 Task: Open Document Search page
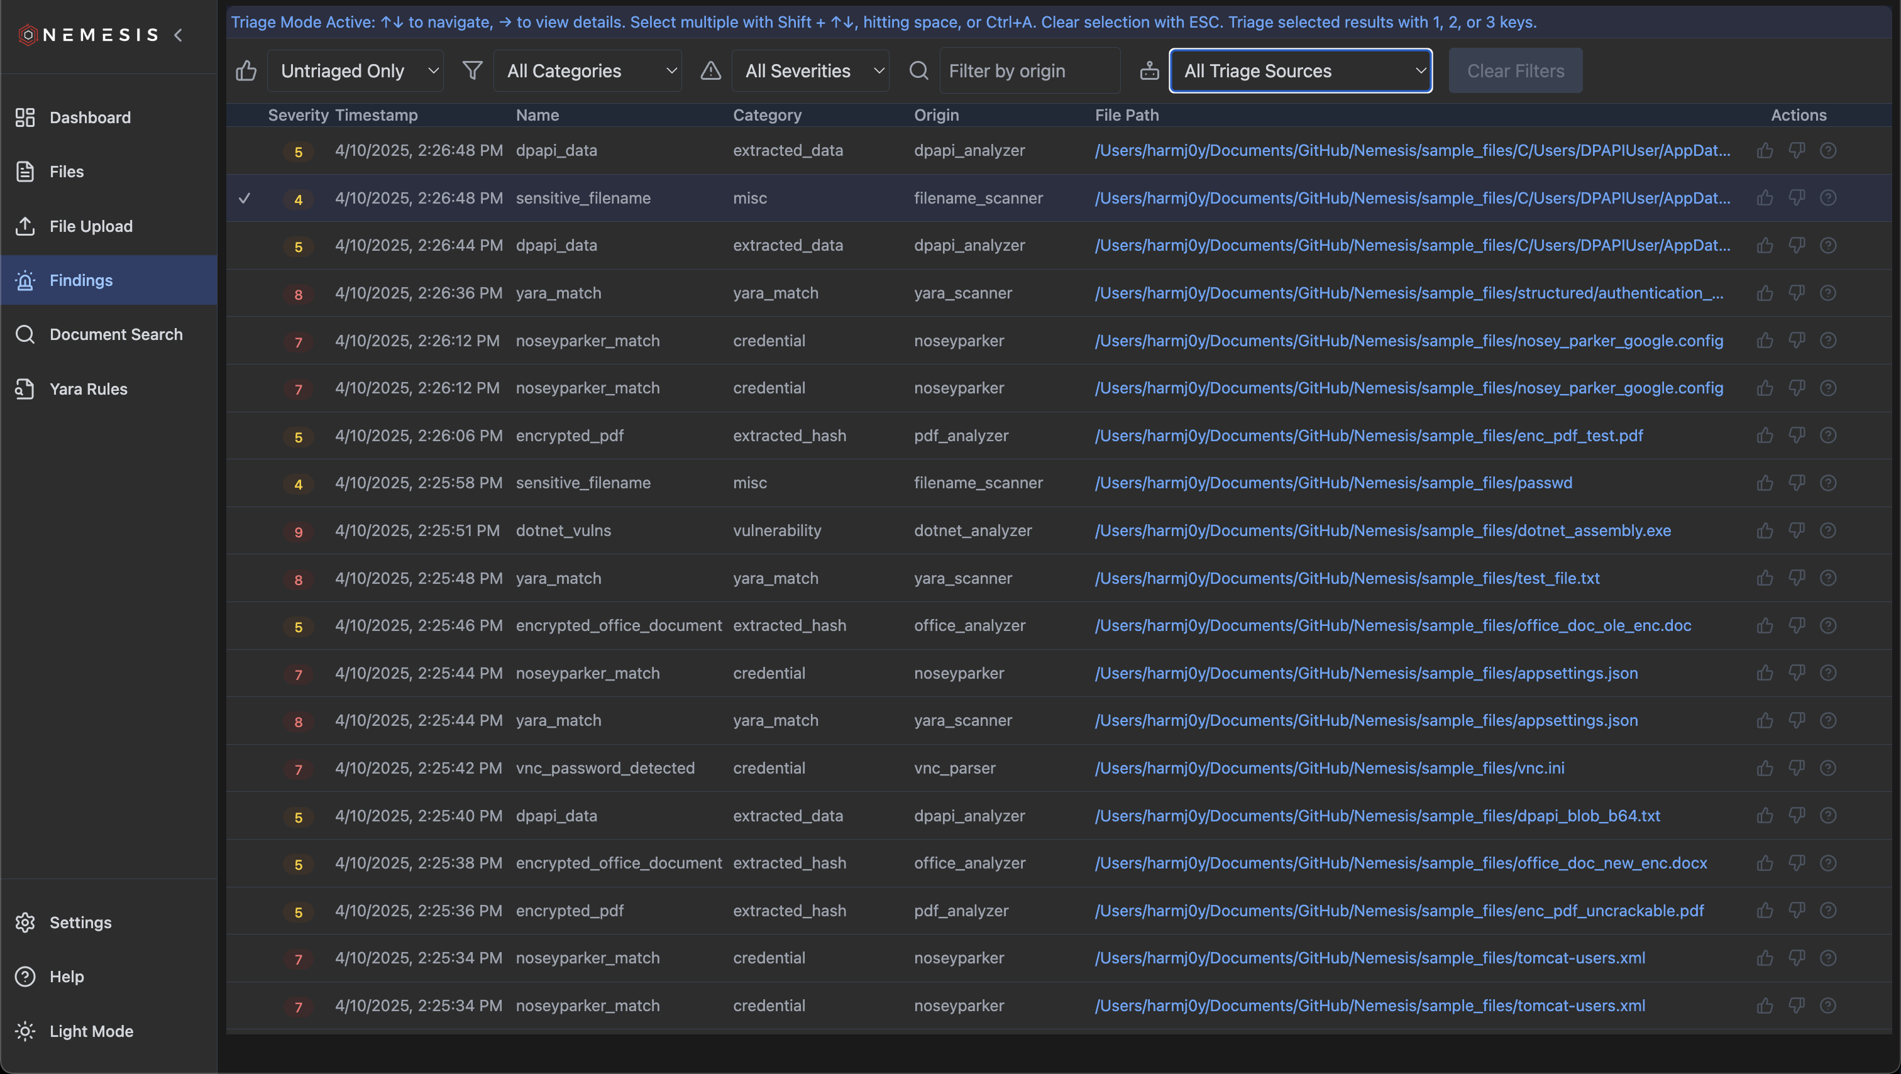[115, 334]
